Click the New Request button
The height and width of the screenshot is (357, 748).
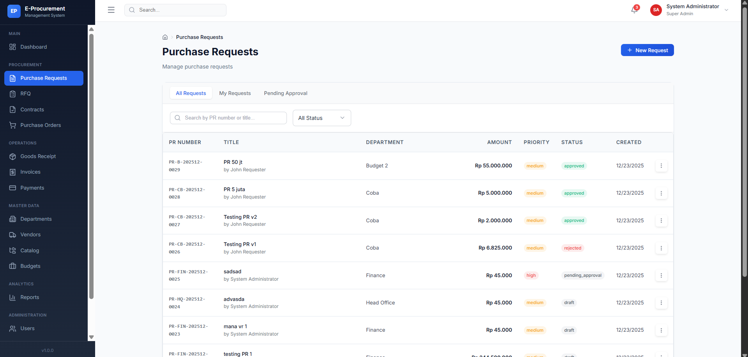click(647, 50)
